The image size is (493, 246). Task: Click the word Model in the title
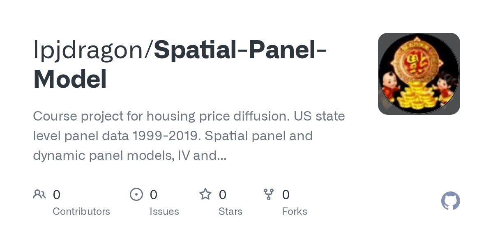[70, 80]
